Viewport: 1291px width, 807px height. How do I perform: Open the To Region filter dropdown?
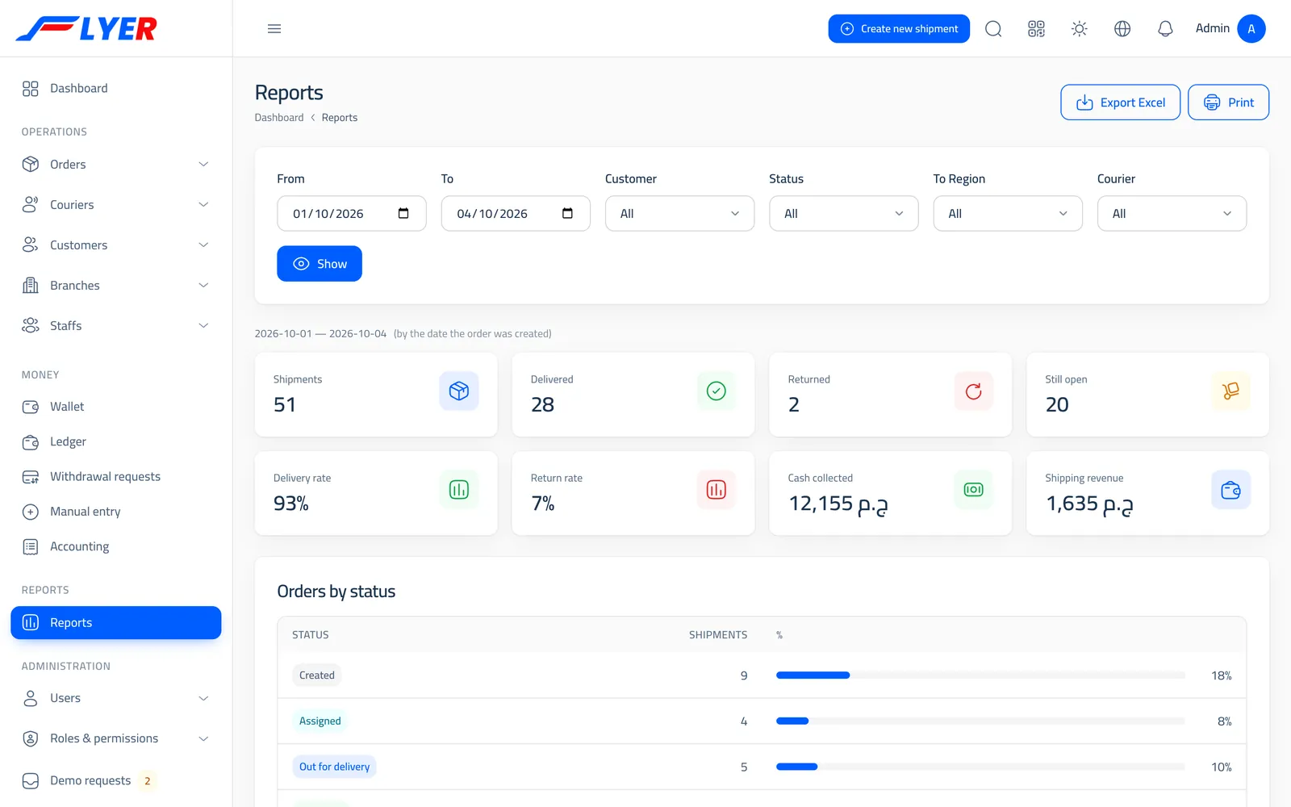[x=1008, y=214]
